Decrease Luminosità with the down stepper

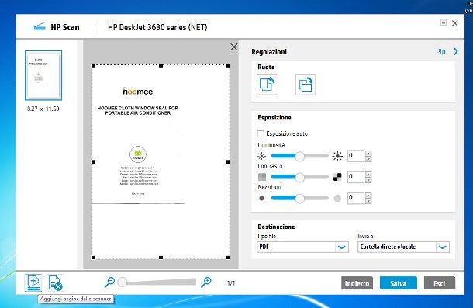pyautogui.click(x=368, y=159)
